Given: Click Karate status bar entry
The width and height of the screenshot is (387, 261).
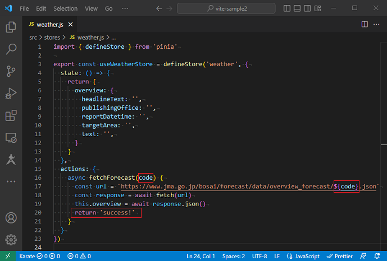Looking at the screenshot, I should [39, 257].
